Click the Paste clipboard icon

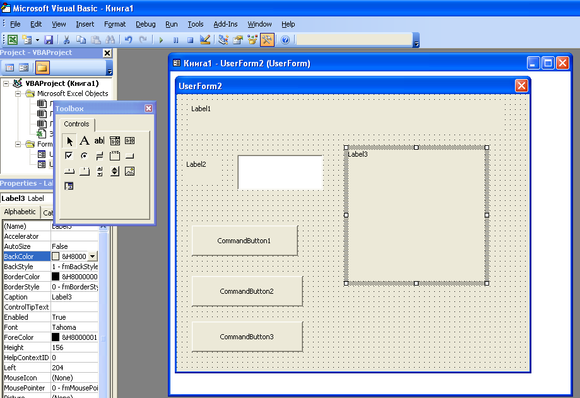click(96, 40)
